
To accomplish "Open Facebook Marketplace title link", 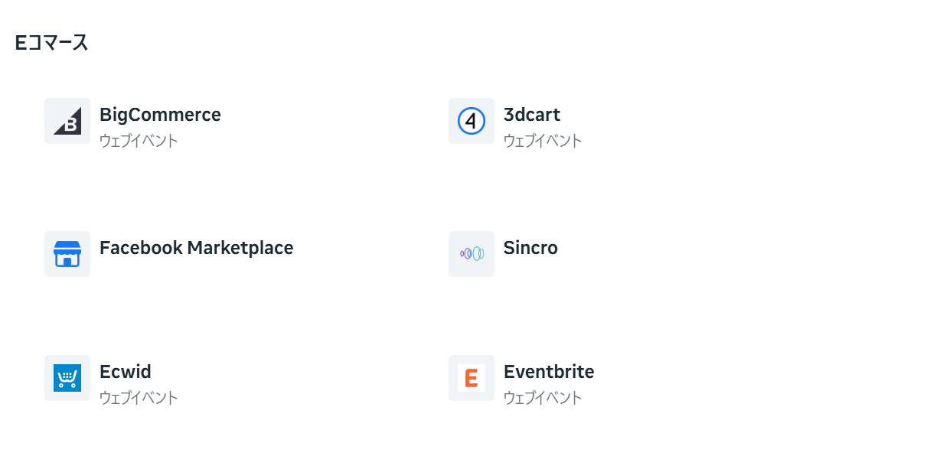I will pos(196,248).
